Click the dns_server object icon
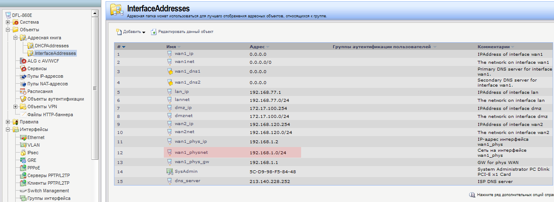 170,181
